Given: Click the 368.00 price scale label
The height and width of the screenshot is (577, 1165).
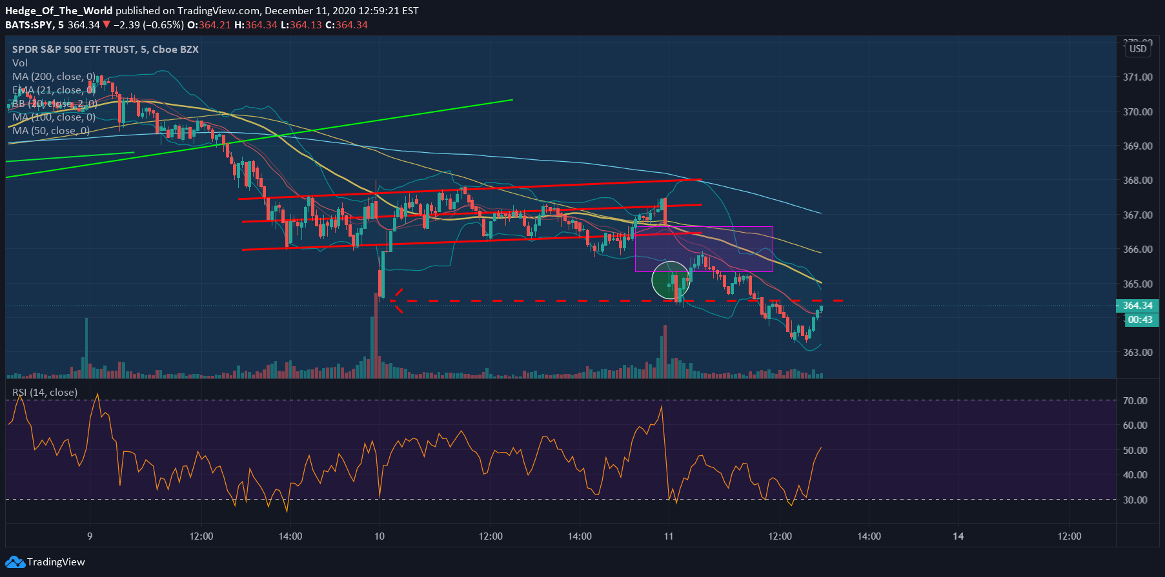Looking at the screenshot, I should click(1138, 180).
